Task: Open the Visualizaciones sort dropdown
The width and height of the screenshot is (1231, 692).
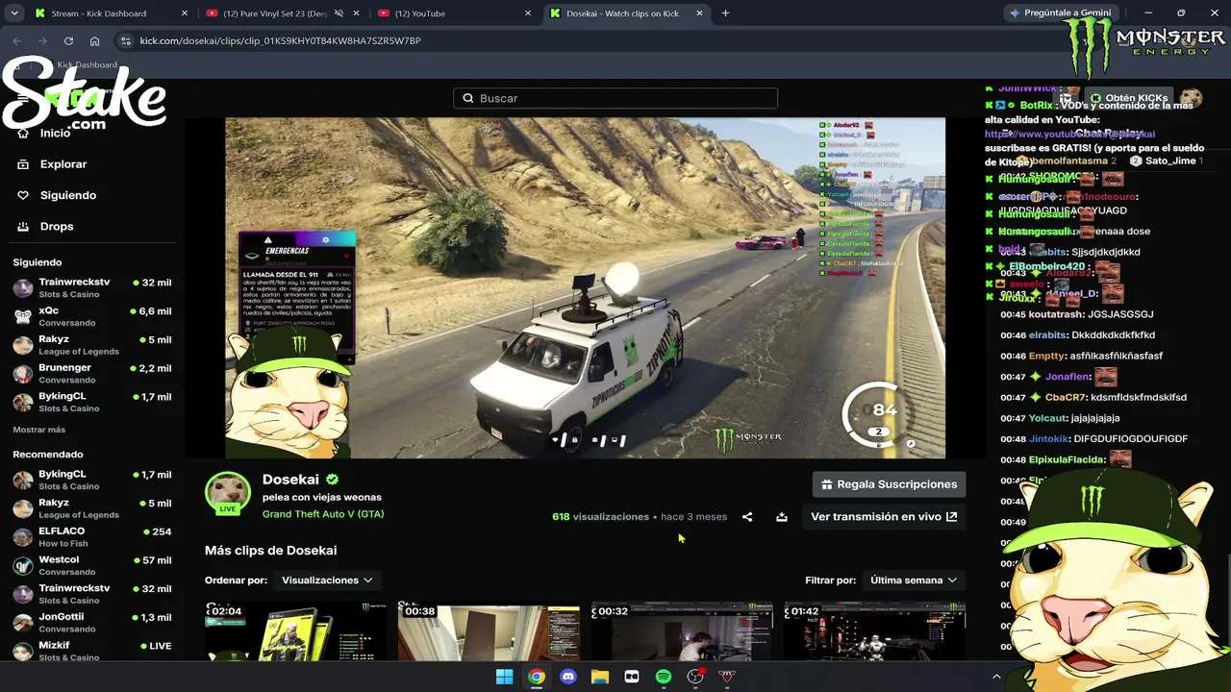Action: (327, 581)
